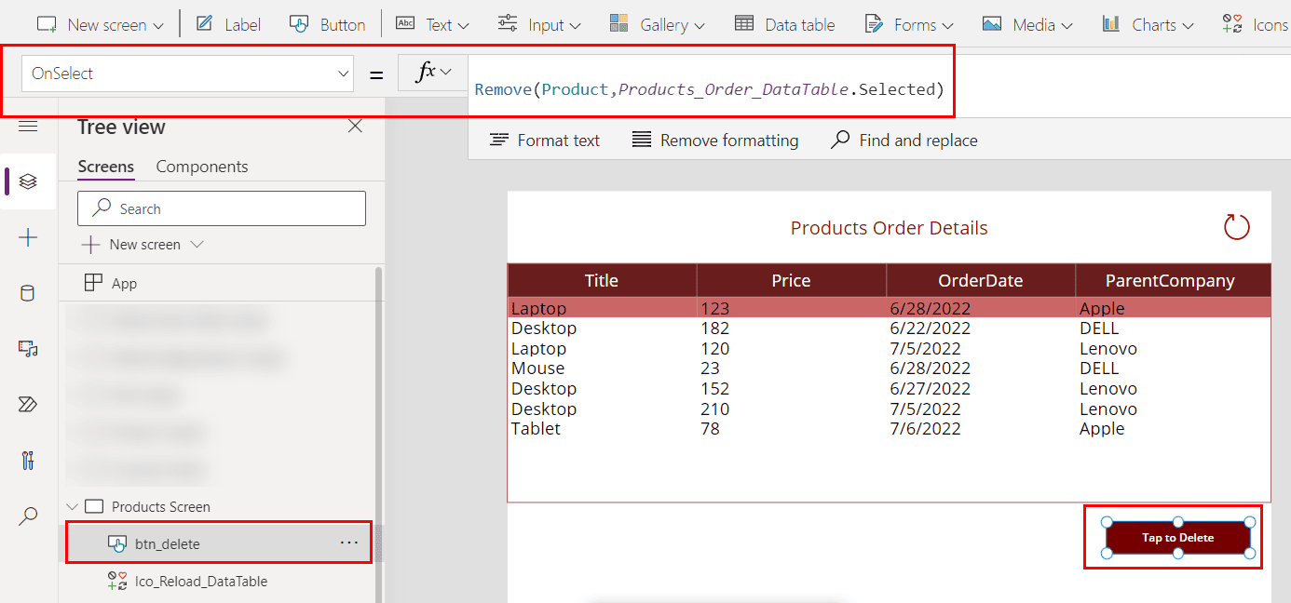
Task: Expand the Products Screen tree node
Action: 73,505
